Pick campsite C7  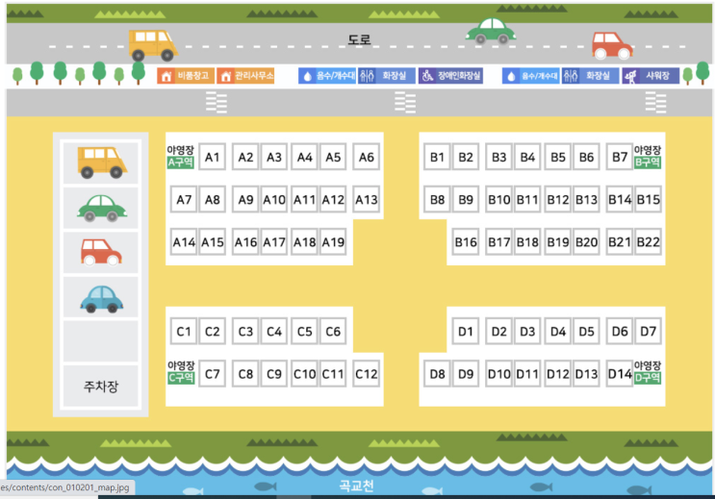(x=212, y=374)
